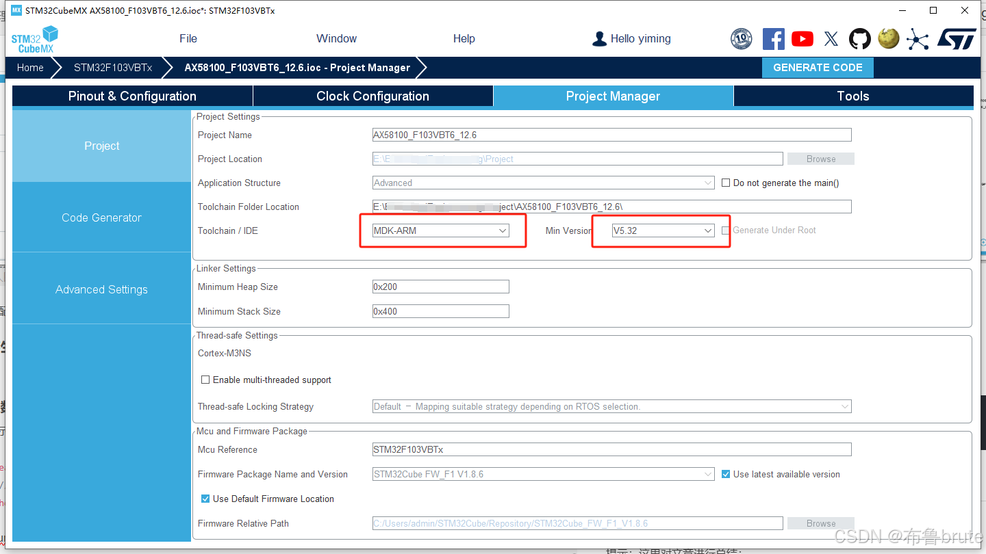Open the GitHub icon link
The height and width of the screenshot is (554, 986).
pyautogui.click(x=860, y=39)
